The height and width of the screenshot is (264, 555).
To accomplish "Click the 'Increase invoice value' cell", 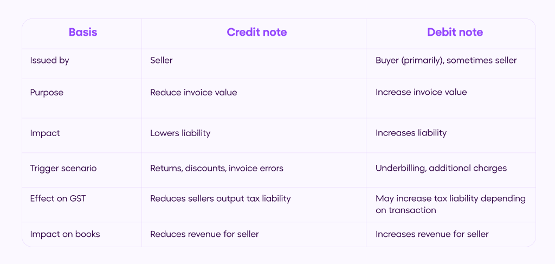I will (x=421, y=92).
